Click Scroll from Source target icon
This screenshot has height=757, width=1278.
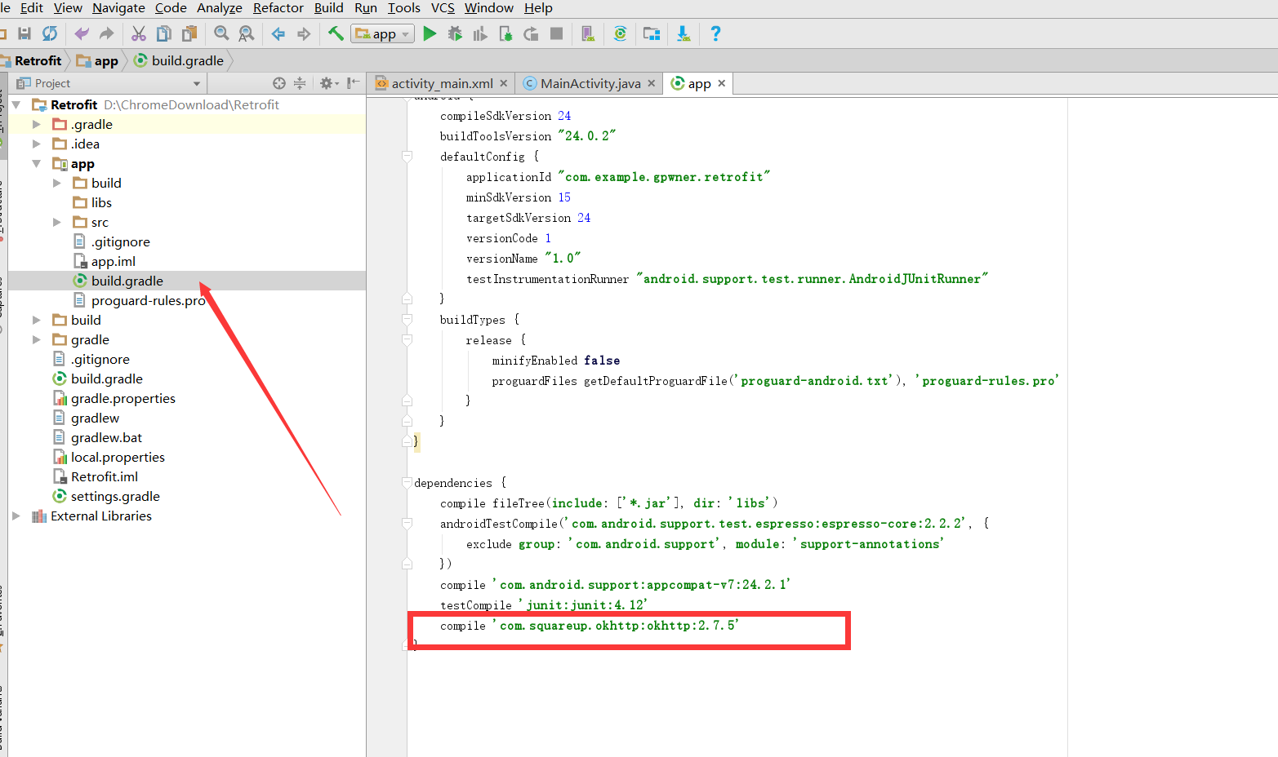tap(279, 83)
